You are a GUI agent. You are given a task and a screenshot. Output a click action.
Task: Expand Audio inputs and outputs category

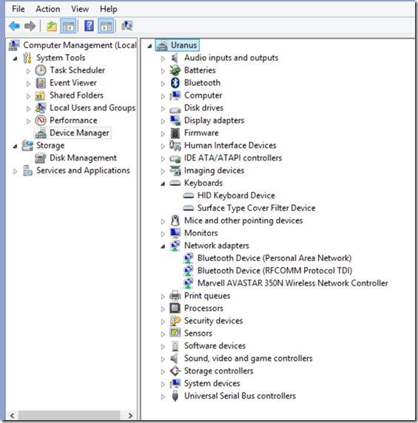click(163, 58)
